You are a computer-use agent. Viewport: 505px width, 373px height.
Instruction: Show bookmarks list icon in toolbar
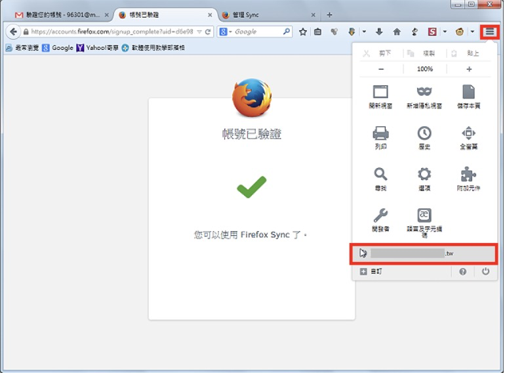[x=317, y=32]
